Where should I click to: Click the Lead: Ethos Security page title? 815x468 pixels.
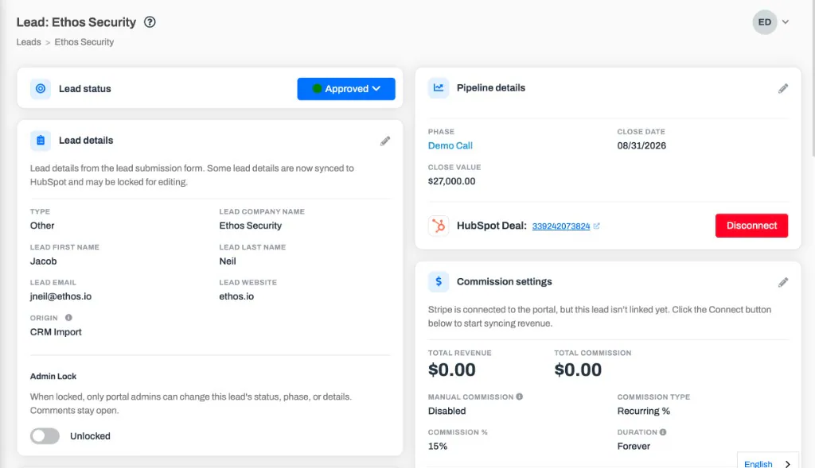[76, 22]
